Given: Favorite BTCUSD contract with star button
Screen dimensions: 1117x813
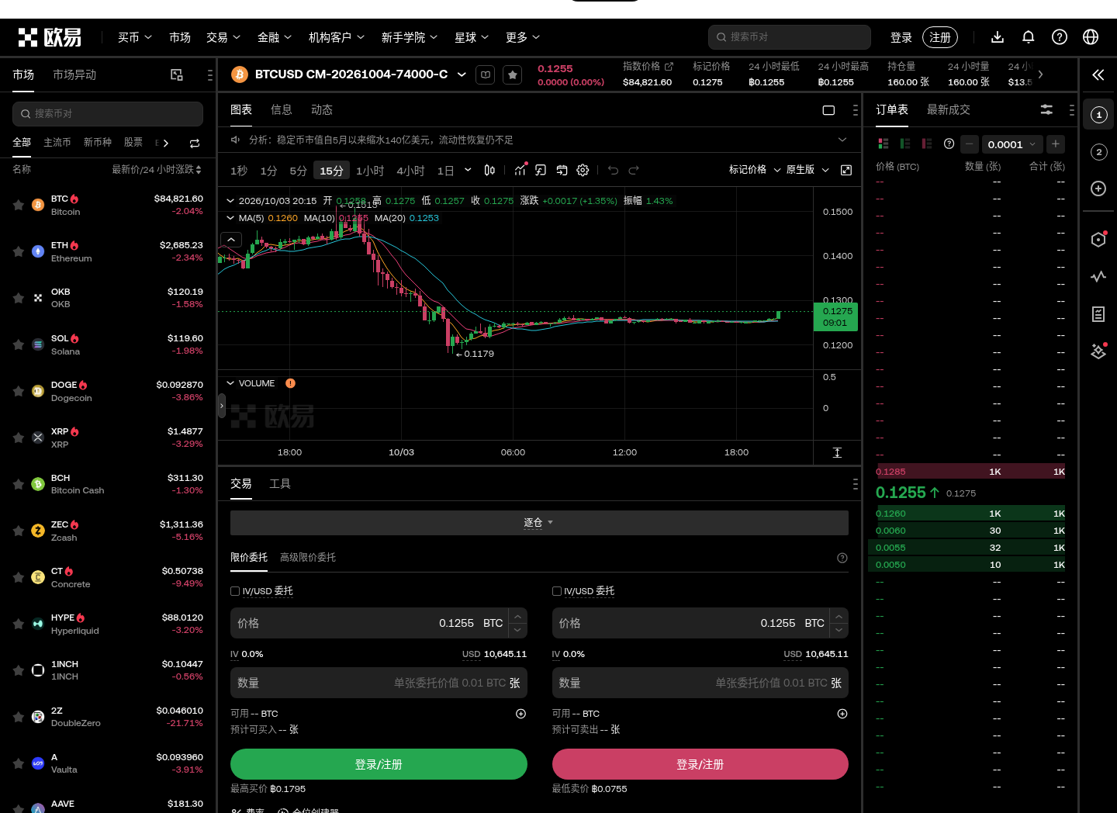Looking at the screenshot, I should (x=513, y=74).
